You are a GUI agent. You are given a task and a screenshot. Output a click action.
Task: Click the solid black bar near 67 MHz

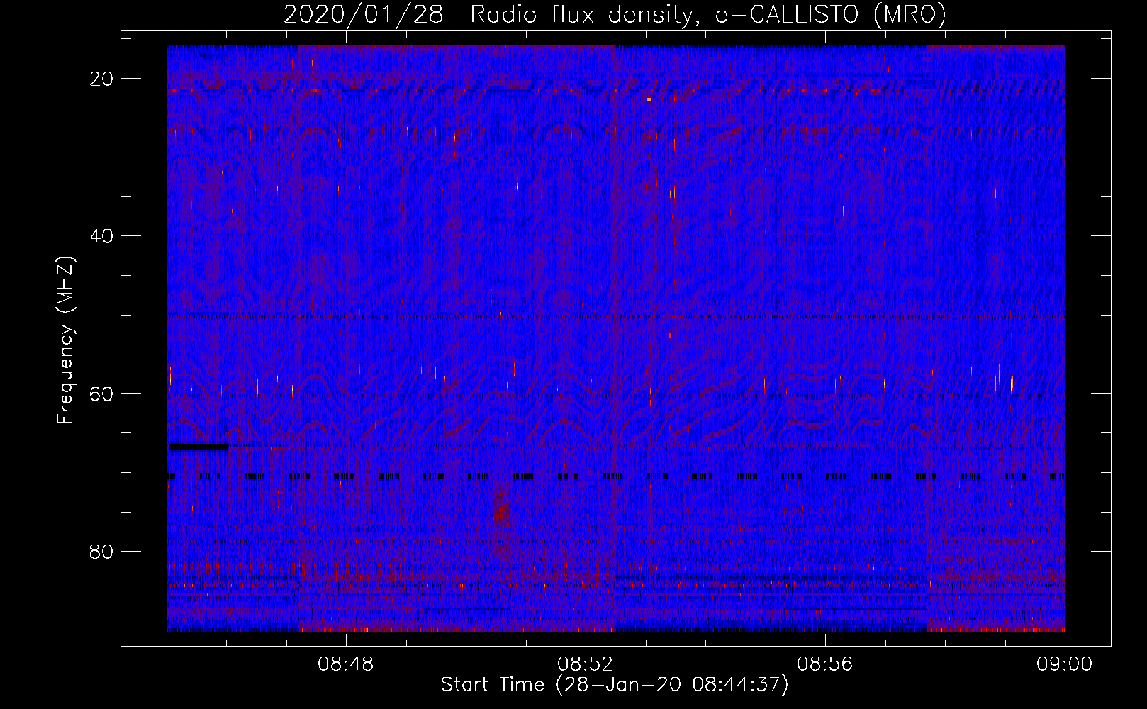(x=198, y=447)
